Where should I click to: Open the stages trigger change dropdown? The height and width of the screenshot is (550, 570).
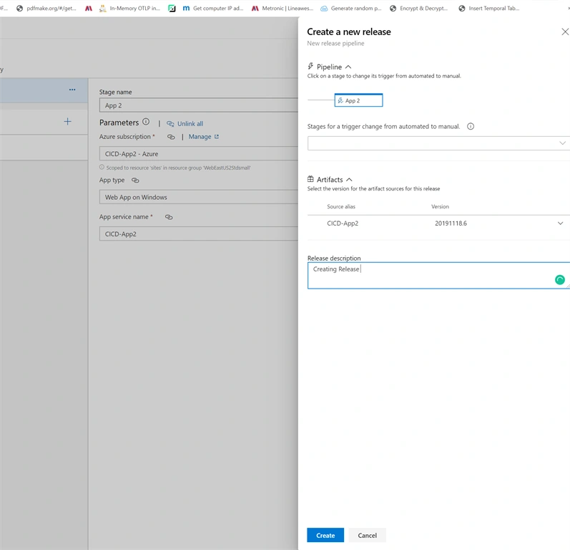438,143
